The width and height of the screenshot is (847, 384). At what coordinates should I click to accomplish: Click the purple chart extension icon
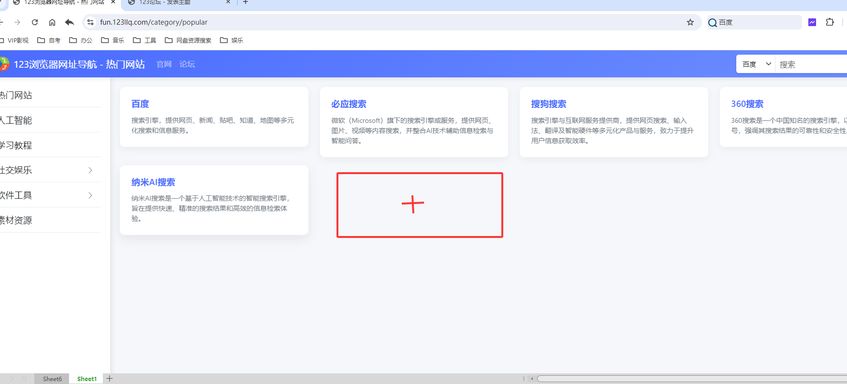(812, 22)
